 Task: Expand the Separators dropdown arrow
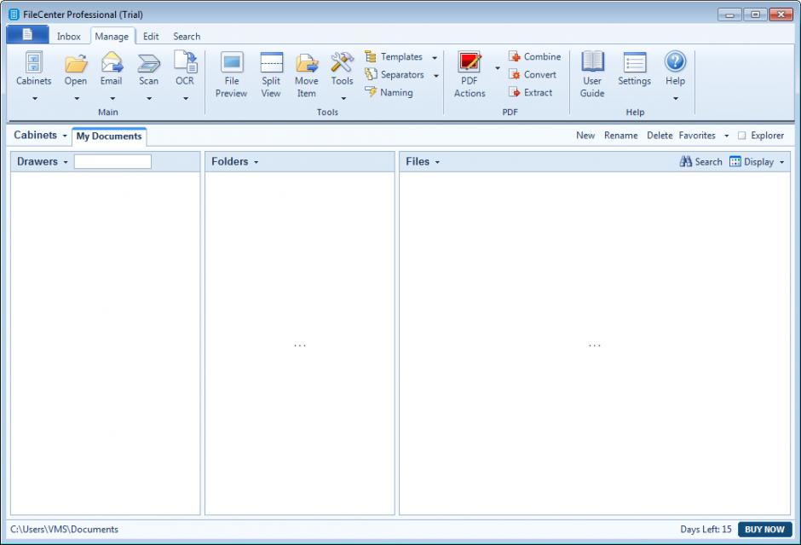[x=436, y=76]
